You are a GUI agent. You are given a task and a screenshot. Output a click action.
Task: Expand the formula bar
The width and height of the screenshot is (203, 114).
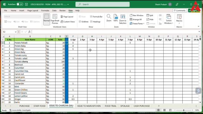[x=199, y=32]
